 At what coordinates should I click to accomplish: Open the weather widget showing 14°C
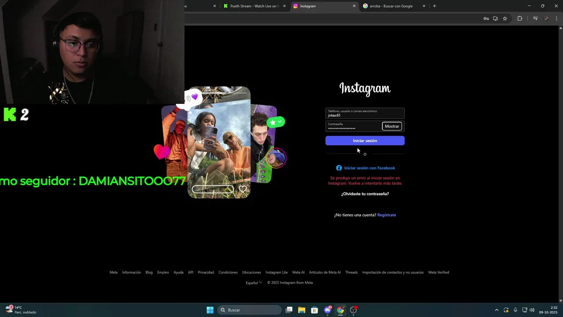pyautogui.click(x=21, y=310)
